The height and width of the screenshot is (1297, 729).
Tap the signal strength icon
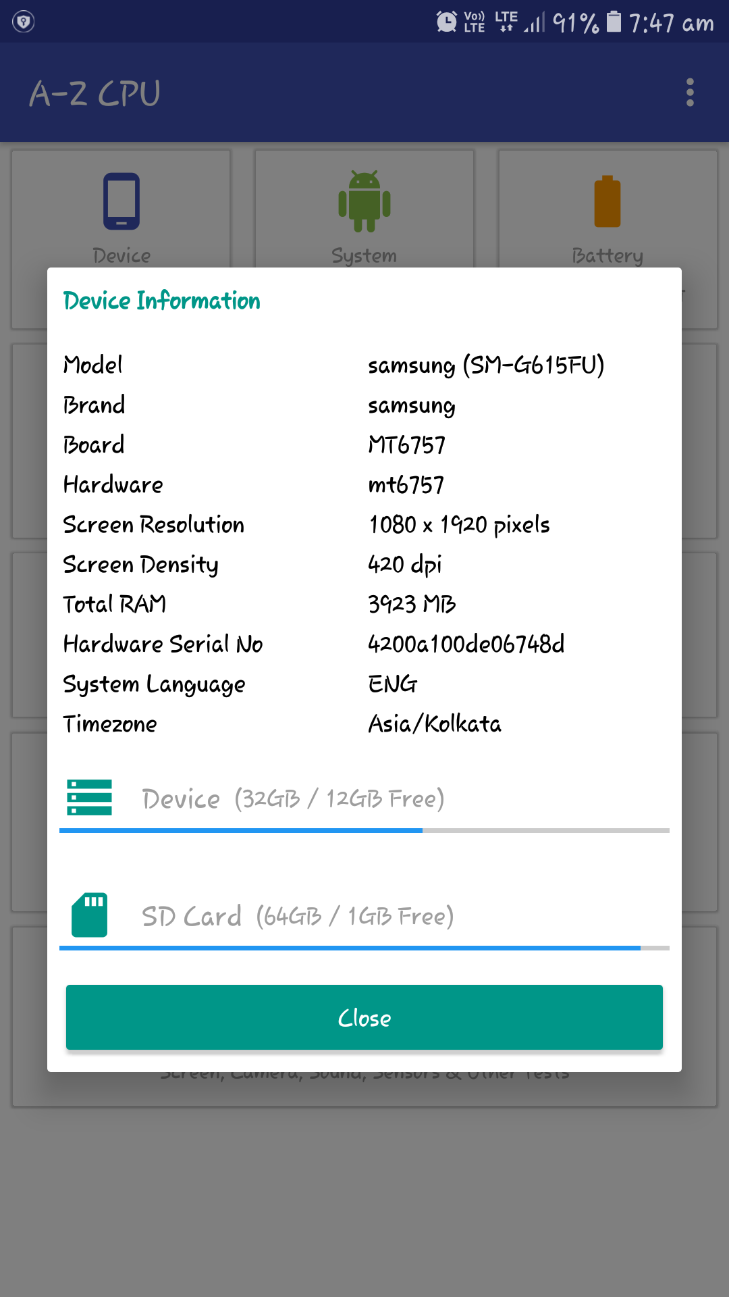535,24
